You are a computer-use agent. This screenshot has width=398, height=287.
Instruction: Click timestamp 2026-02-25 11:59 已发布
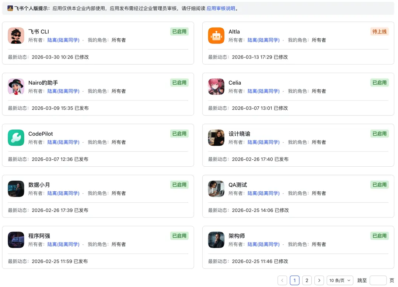(60, 261)
